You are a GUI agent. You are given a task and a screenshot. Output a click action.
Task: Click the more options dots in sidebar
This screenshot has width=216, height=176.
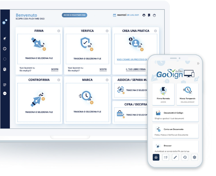(5, 93)
